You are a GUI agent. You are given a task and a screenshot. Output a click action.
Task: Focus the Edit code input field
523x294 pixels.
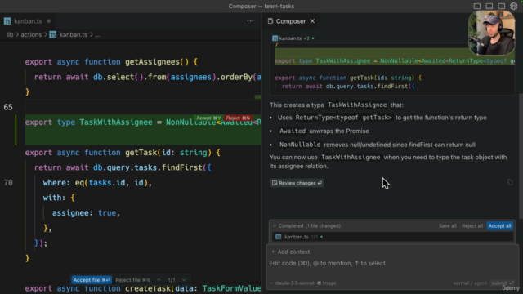tap(392, 263)
